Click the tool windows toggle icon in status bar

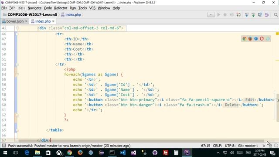[x=4, y=146]
